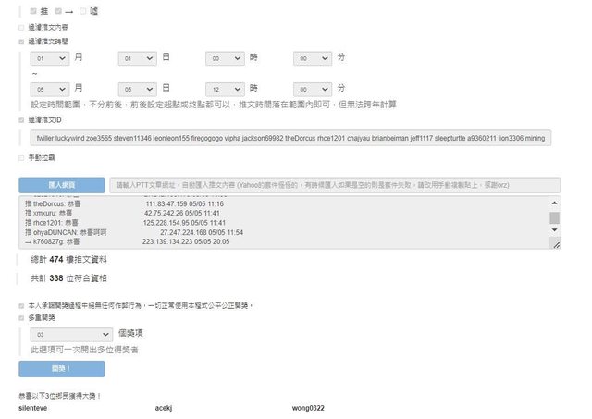Image resolution: width=592 pixels, height=419 pixels.
Task: Toggle the 過濾推文時間 checkbox
Action: [23, 42]
